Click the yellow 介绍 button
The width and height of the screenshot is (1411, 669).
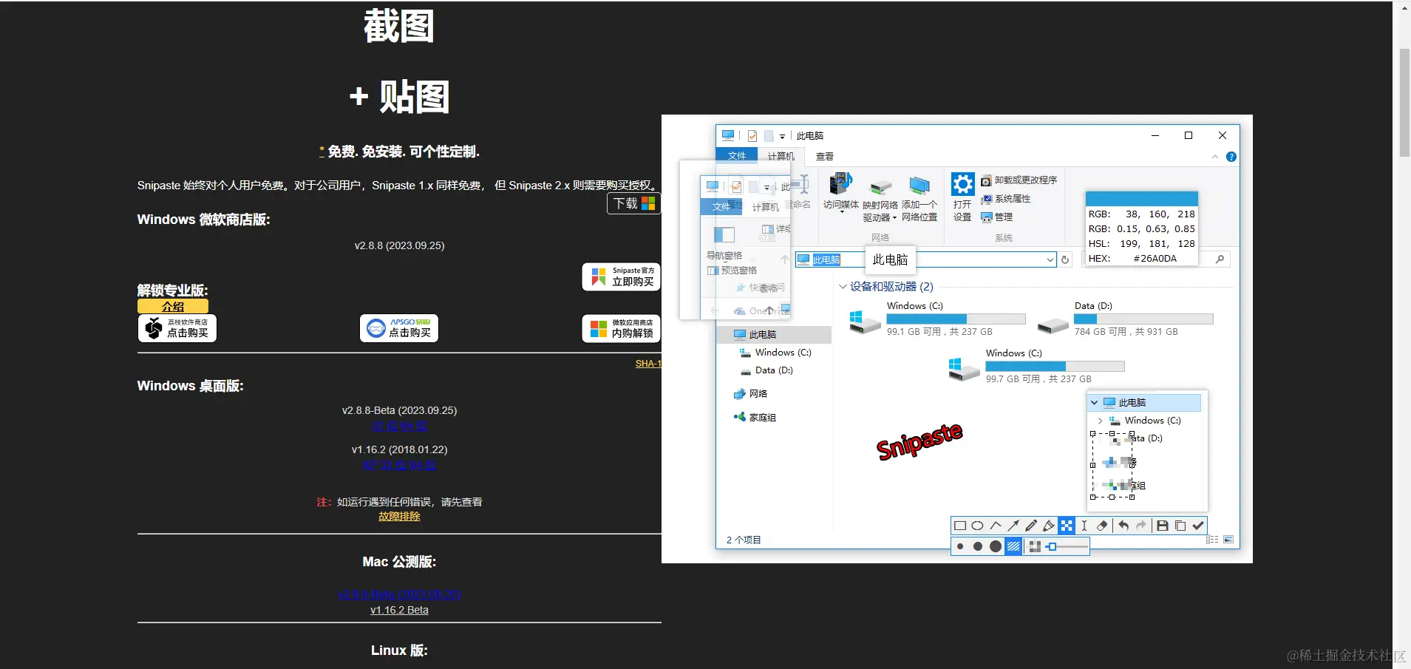coord(173,306)
